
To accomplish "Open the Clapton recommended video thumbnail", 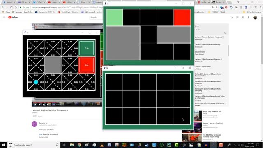I will tap(192, 127).
